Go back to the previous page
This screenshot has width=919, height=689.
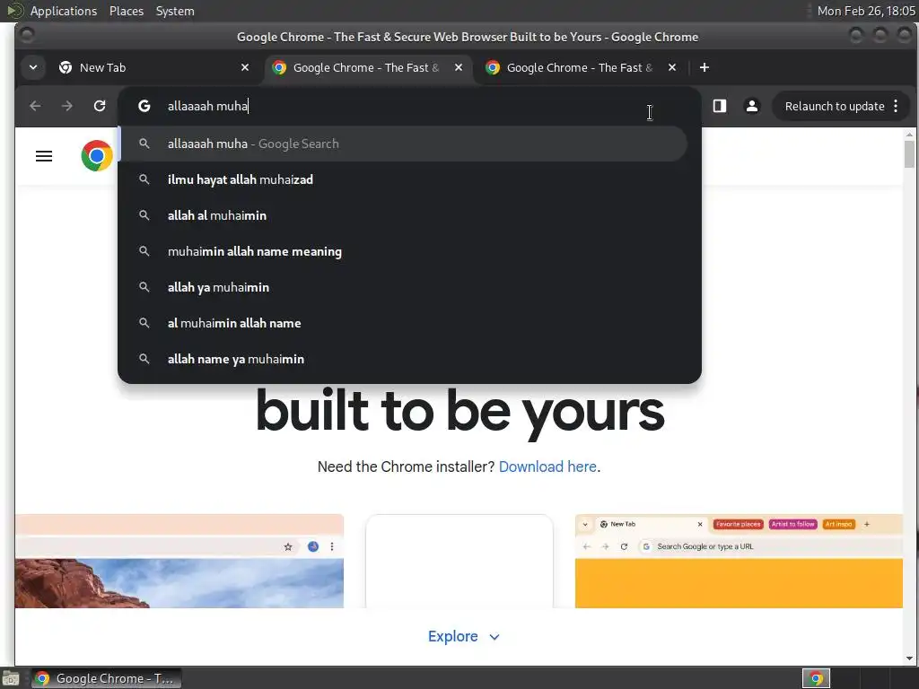tap(35, 106)
